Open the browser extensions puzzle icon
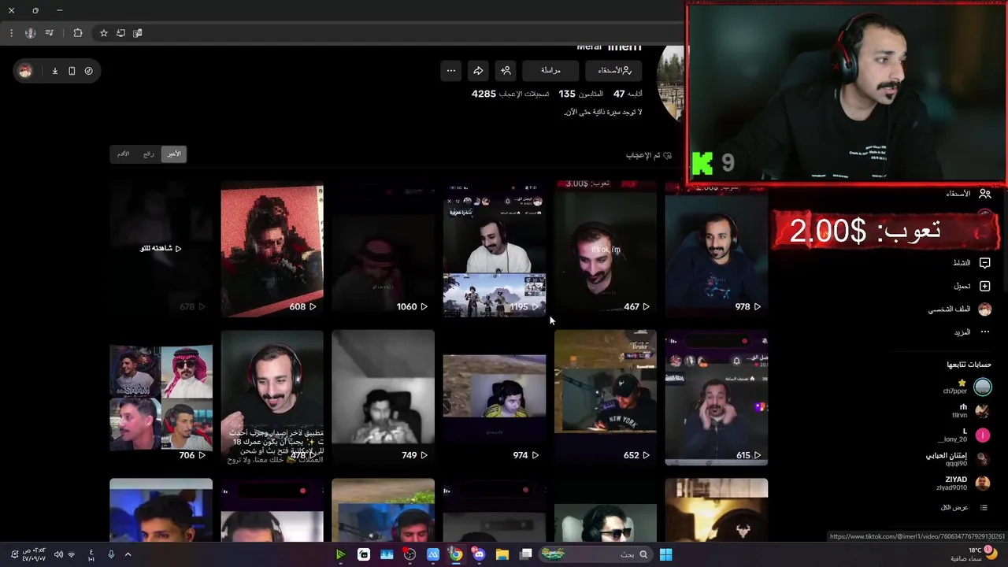 tap(77, 33)
